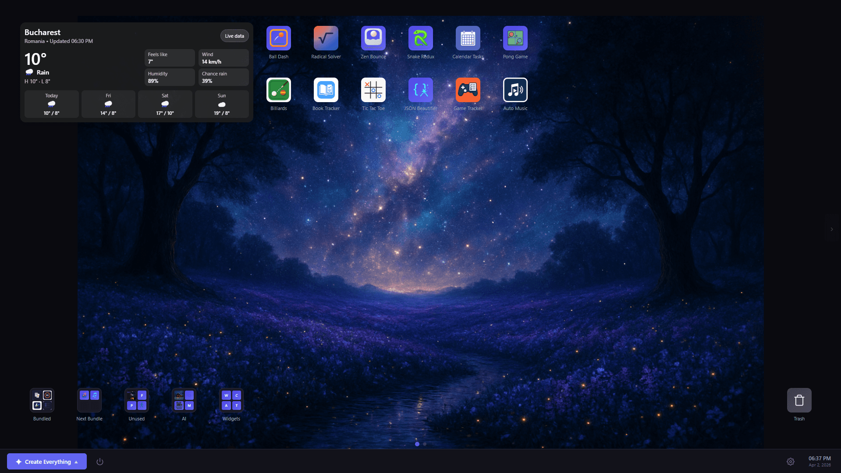Click the Create Everything button

pos(44,461)
